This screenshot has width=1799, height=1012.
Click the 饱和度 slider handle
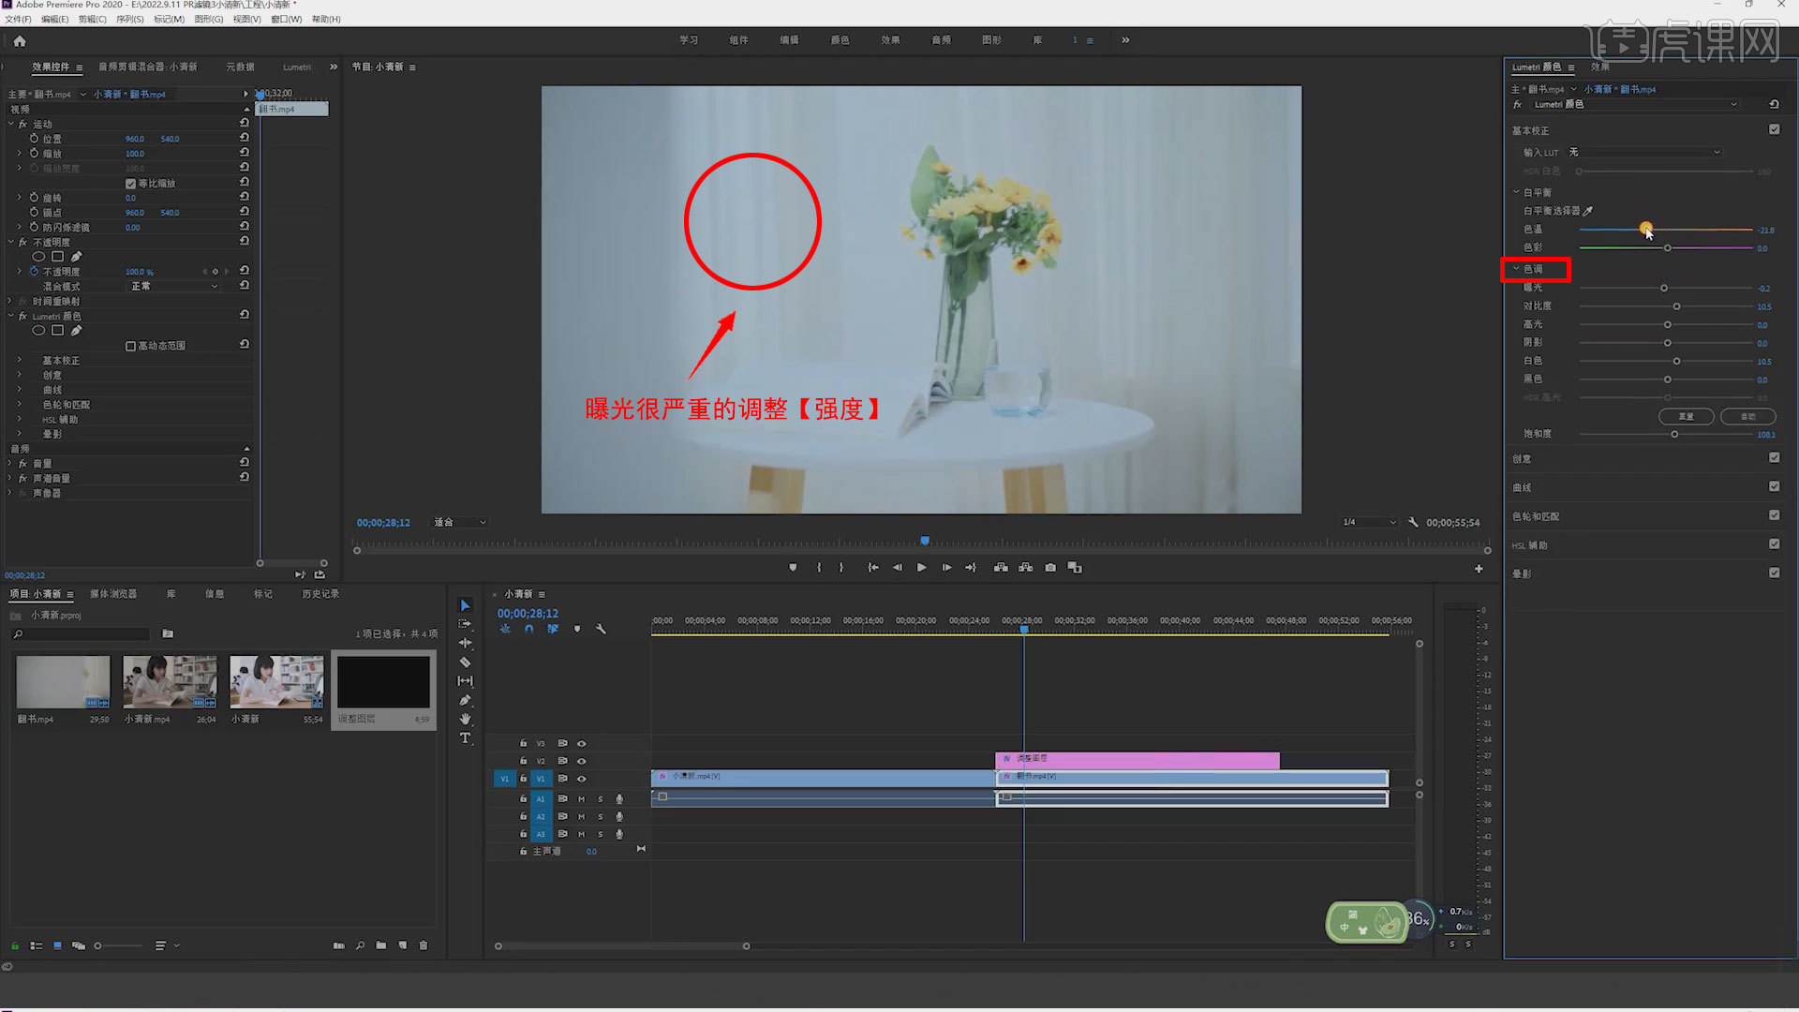click(x=1674, y=434)
